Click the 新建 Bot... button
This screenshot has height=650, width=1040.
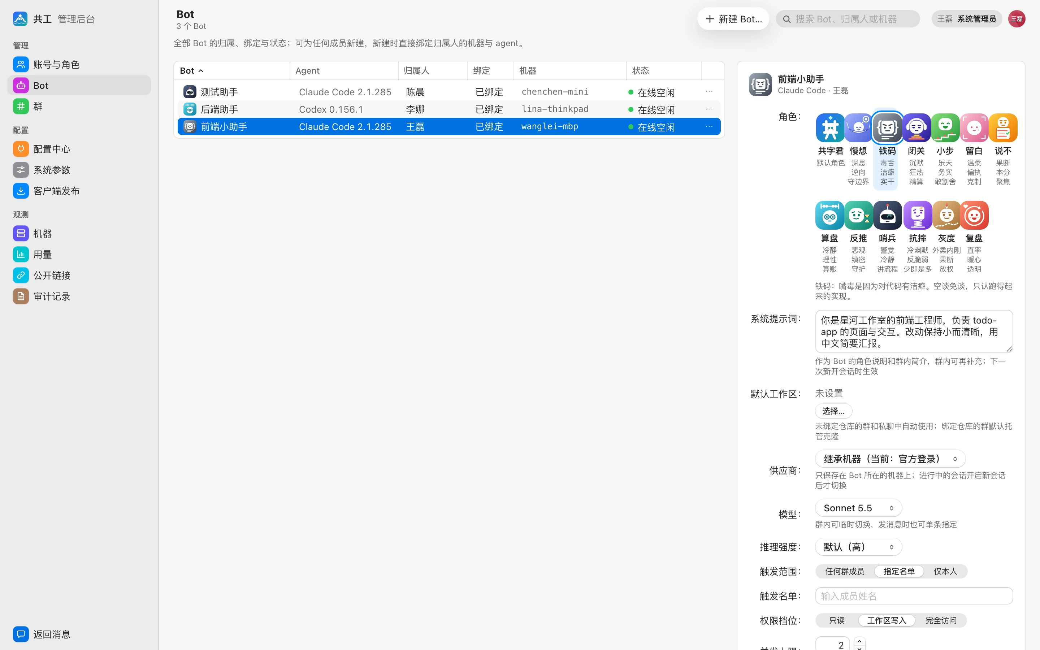click(733, 19)
